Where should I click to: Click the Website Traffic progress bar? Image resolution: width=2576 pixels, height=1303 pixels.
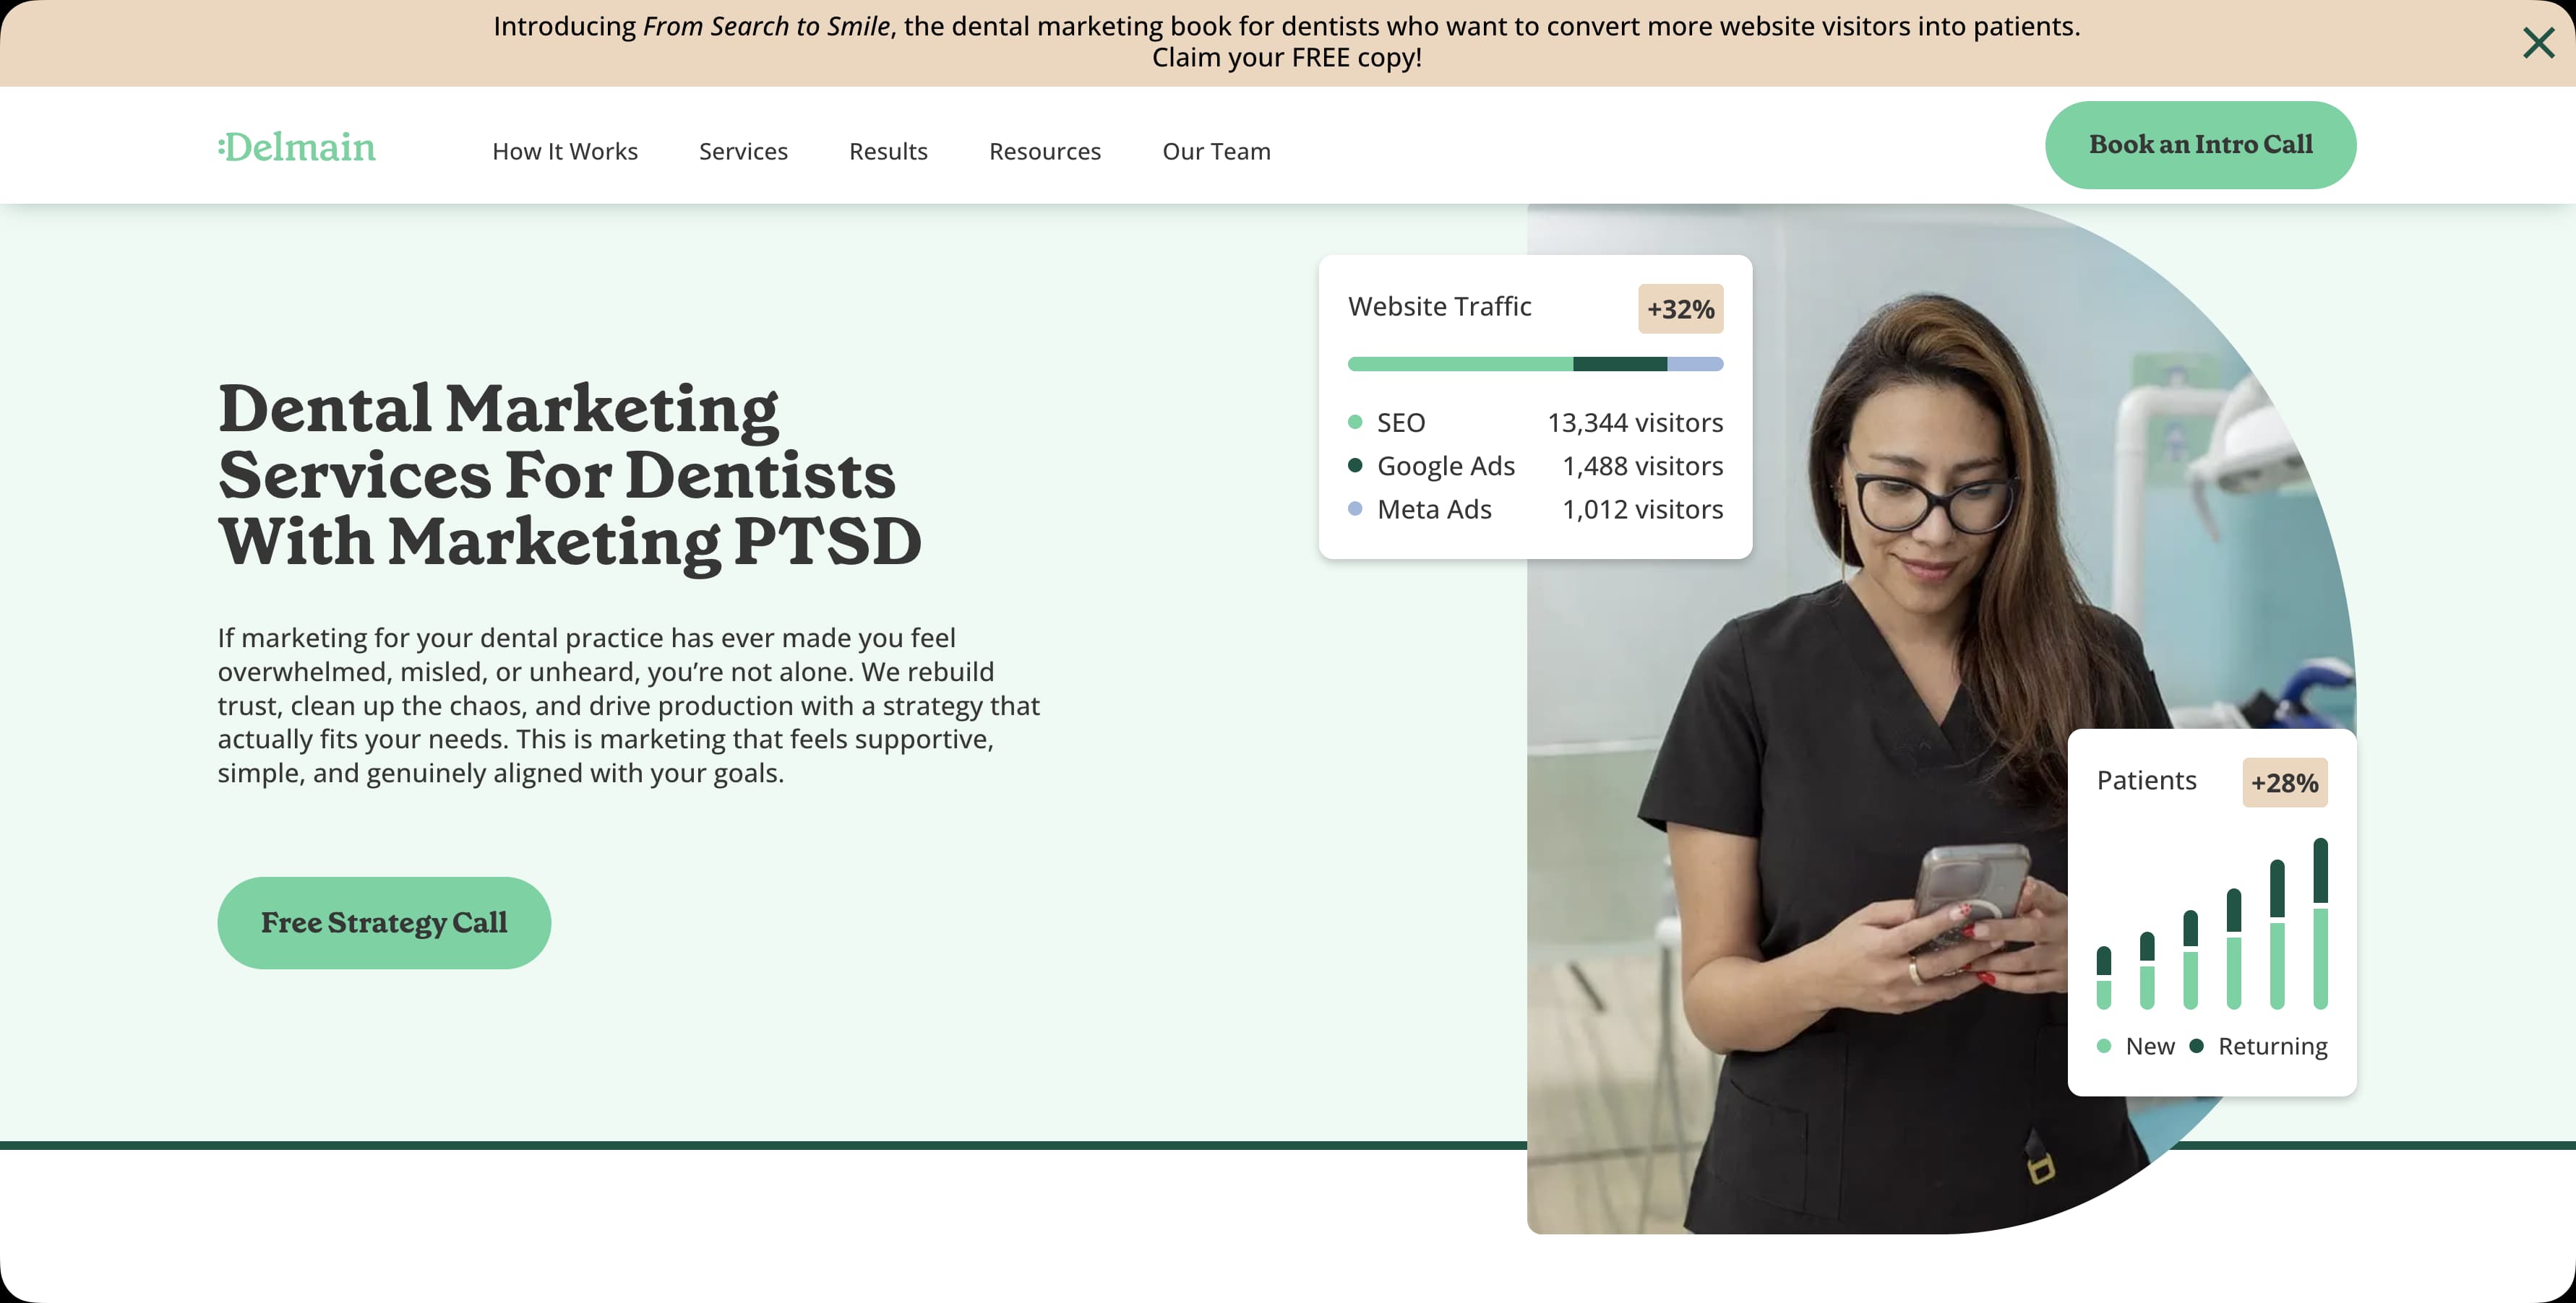1535,364
